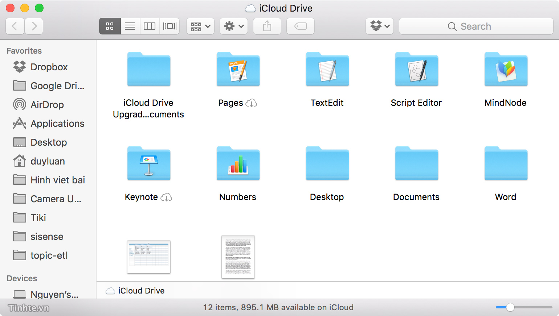The height and width of the screenshot is (316, 559).
Task: Open the duyluan home folder
Action: (48, 161)
